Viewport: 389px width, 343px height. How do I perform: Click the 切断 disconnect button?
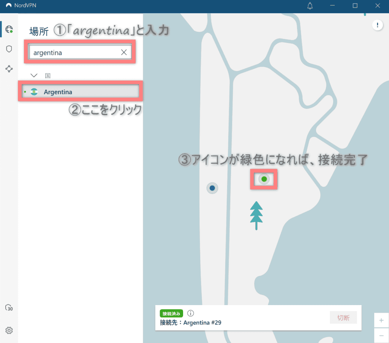click(343, 318)
